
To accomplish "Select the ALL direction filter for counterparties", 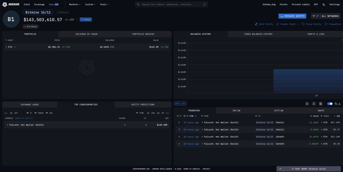I will [x=6, y=113].
